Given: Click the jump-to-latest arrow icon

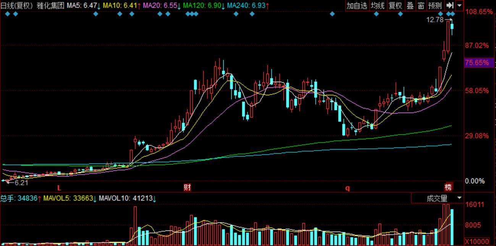Looking at the screenshot, I should [x=450, y=5].
